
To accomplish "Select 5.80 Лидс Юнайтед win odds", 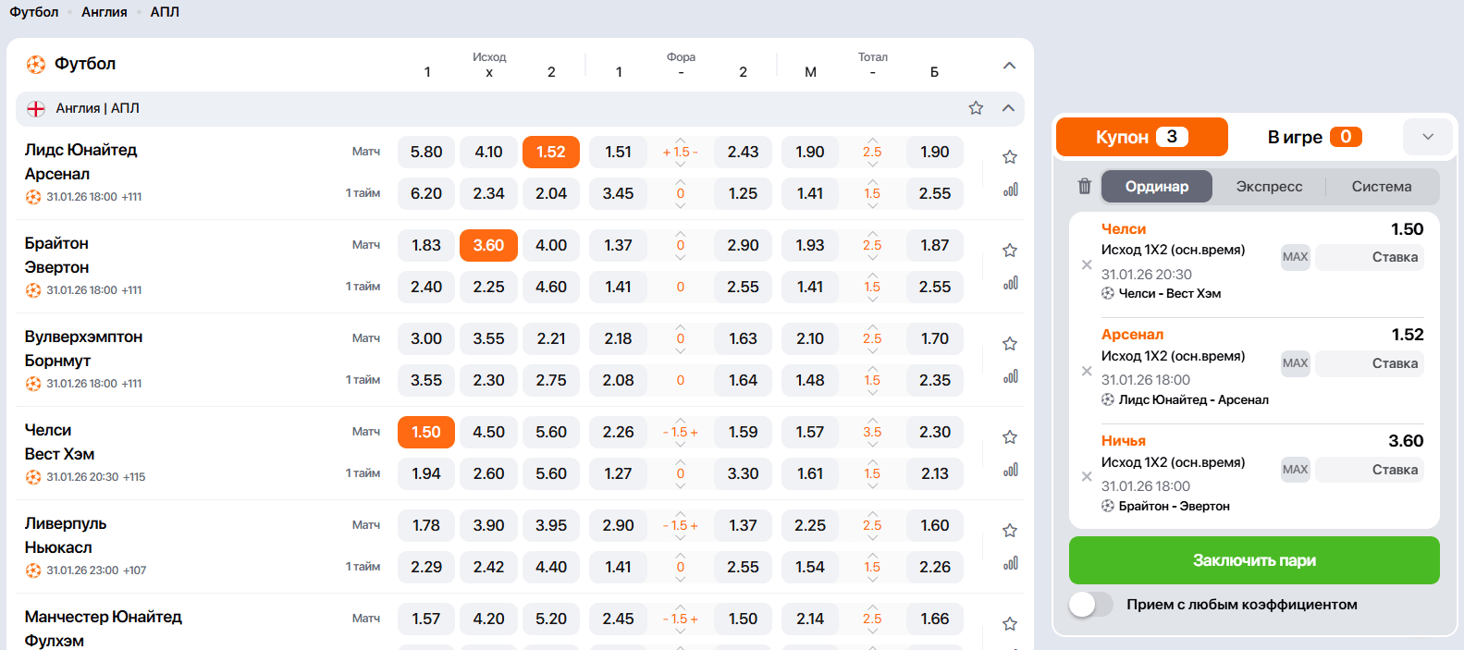I will tap(426, 152).
